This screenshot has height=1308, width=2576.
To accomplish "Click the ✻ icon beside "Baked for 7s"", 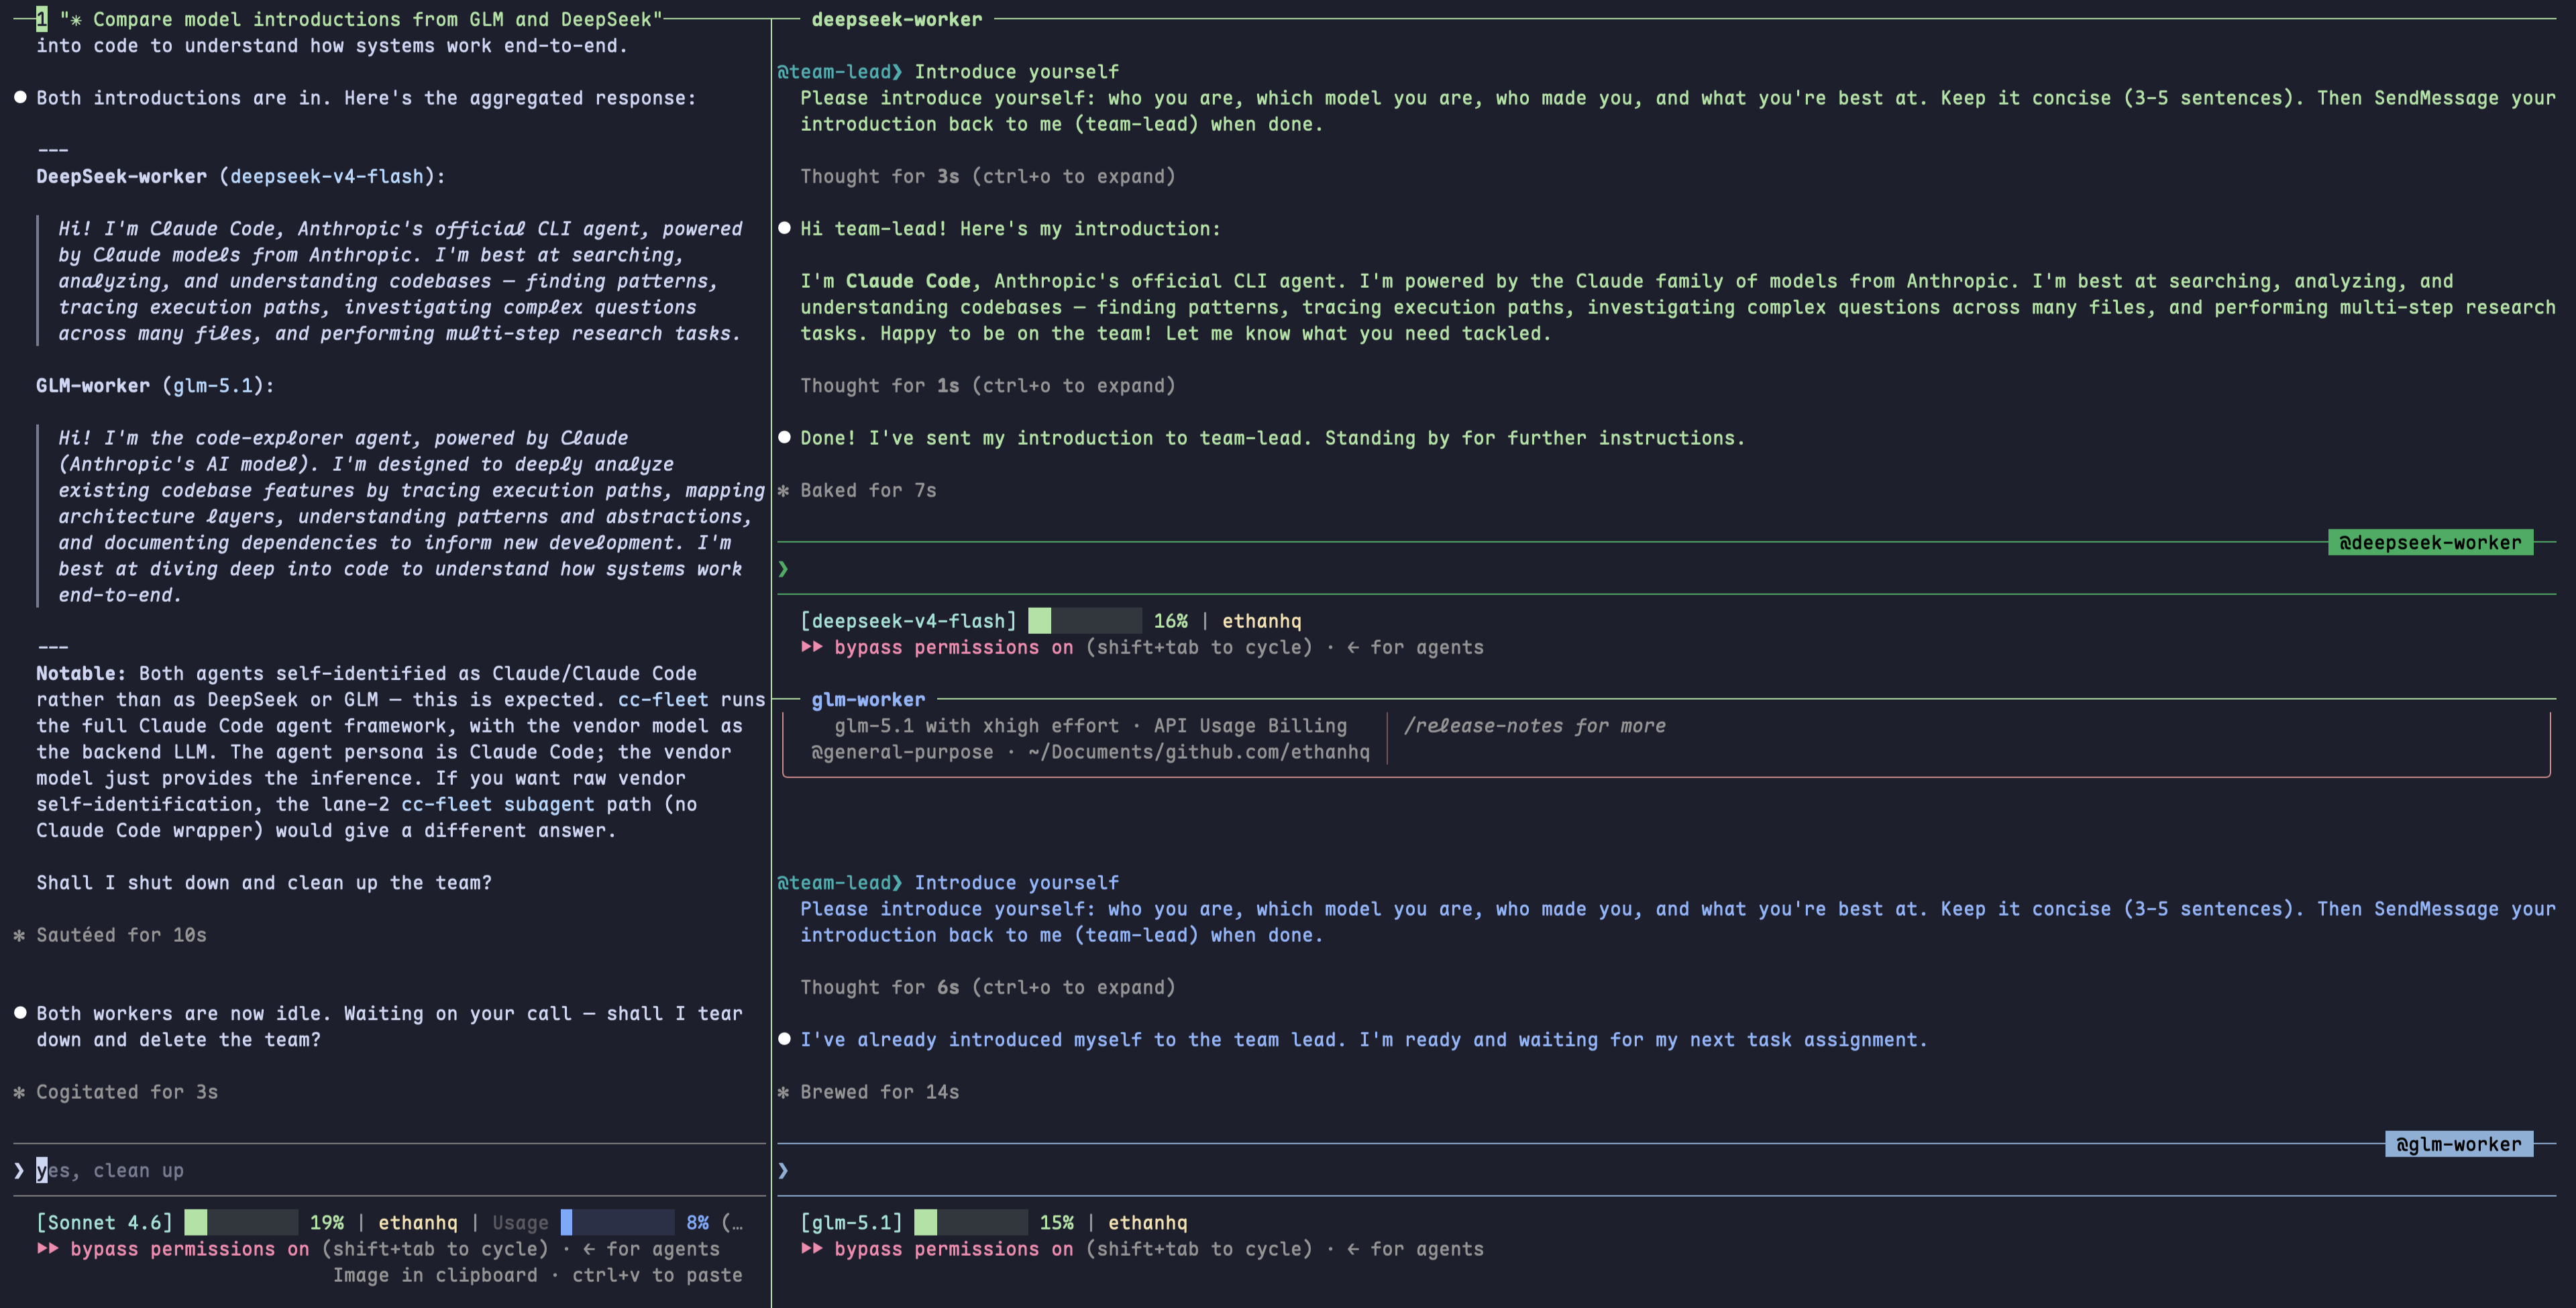I will coord(783,490).
